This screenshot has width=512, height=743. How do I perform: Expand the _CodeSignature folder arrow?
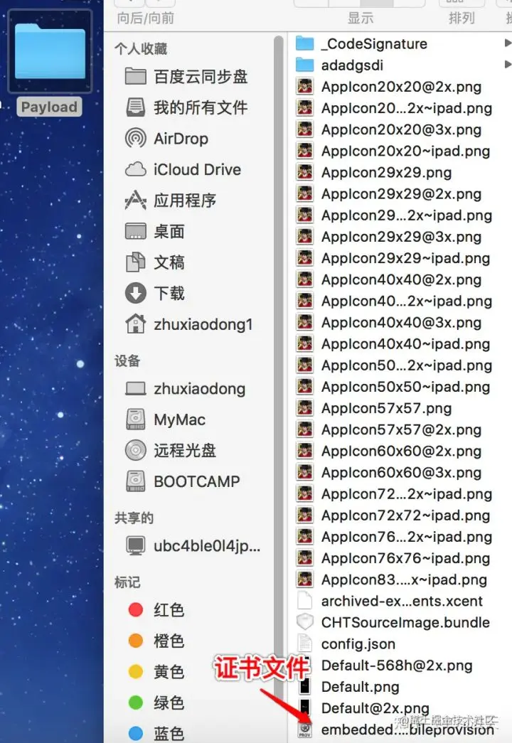tap(508, 43)
